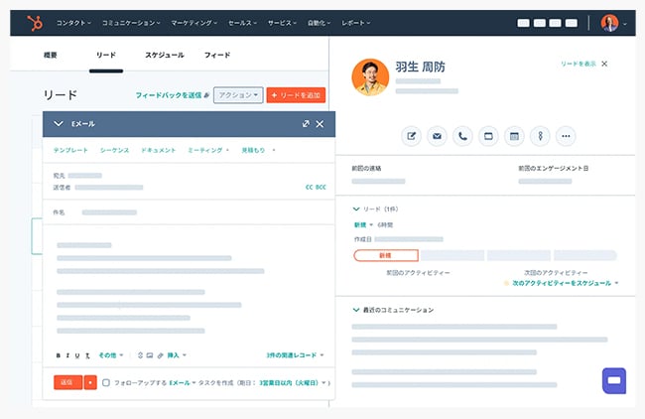Open the サービス menu
This screenshot has height=419, width=645.
click(x=282, y=23)
